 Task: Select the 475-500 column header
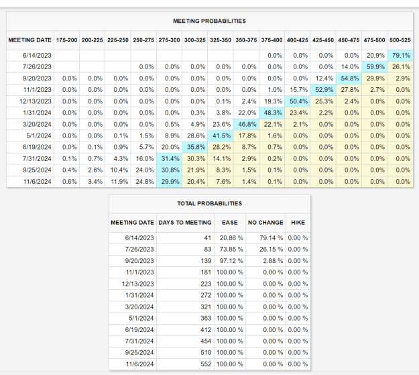(375, 40)
